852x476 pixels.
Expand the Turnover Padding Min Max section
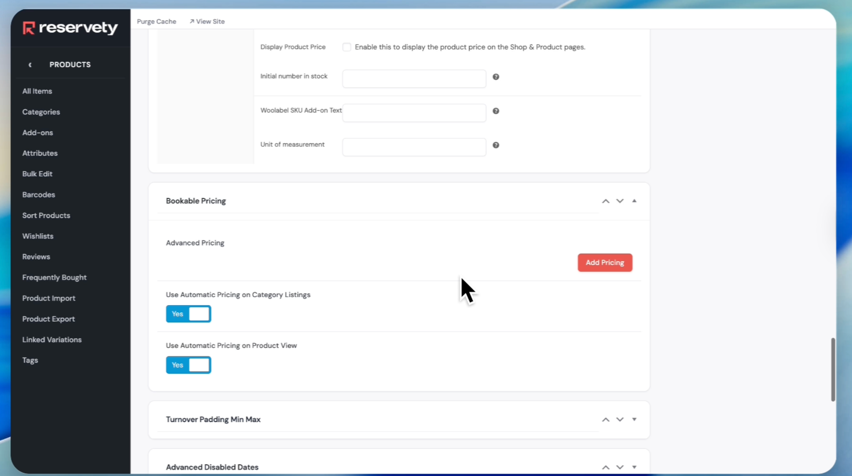point(634,419)
